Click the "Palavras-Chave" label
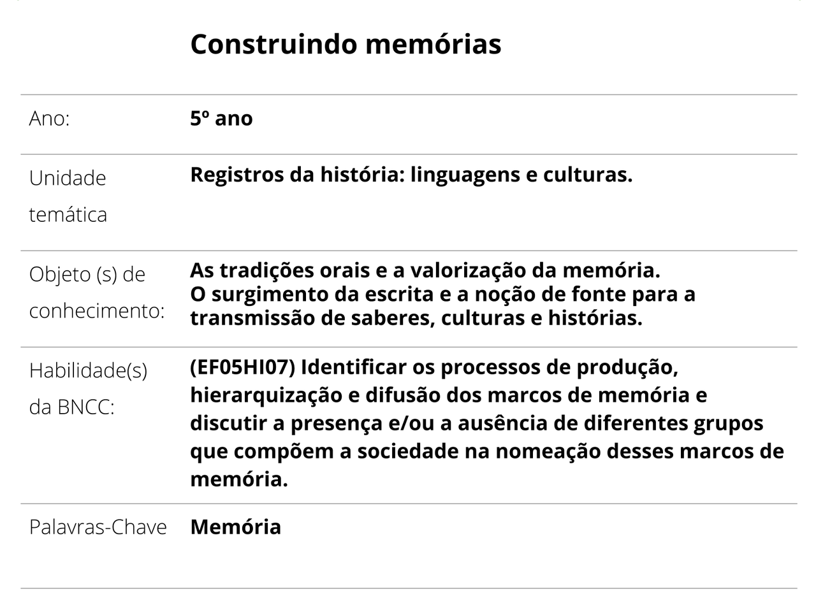This screenshot has height=612, width=816. point(98,527)
